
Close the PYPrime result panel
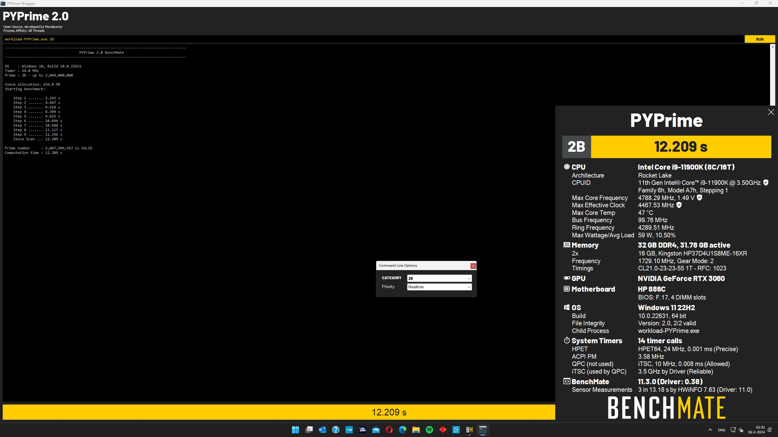coord(771,112)
